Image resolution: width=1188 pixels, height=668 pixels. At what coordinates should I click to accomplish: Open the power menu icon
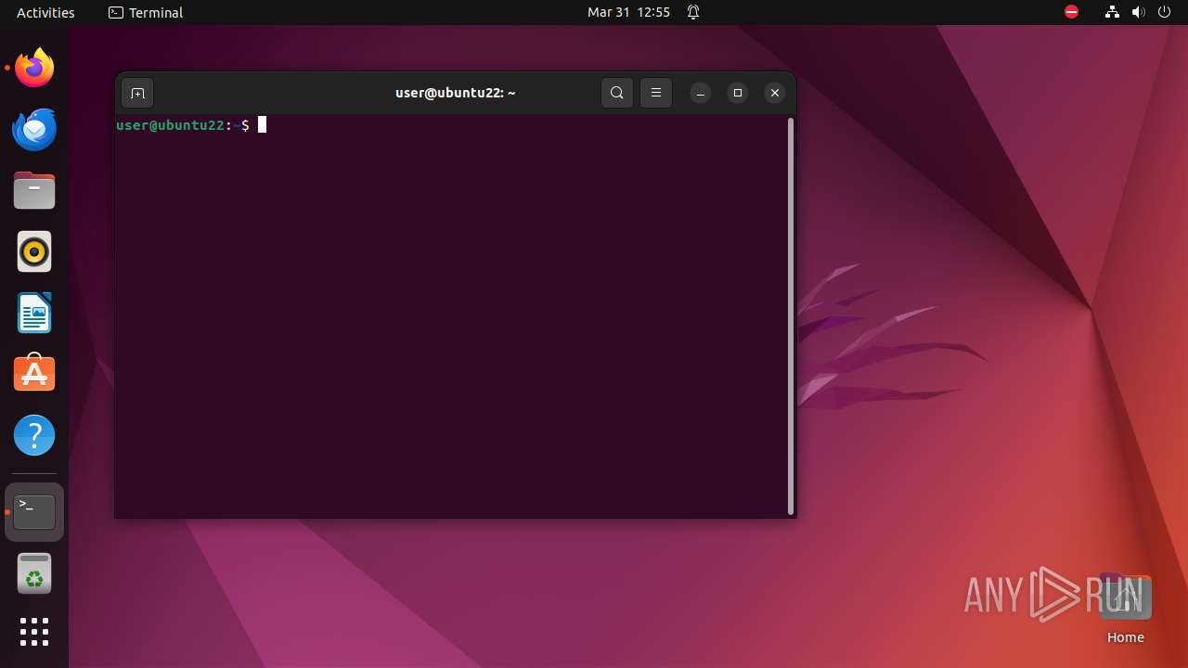click(1165, 13)
